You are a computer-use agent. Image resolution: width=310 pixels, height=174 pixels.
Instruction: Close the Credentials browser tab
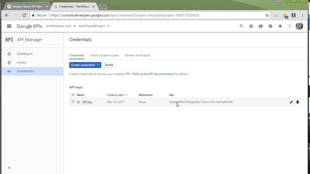pos(93,6)
